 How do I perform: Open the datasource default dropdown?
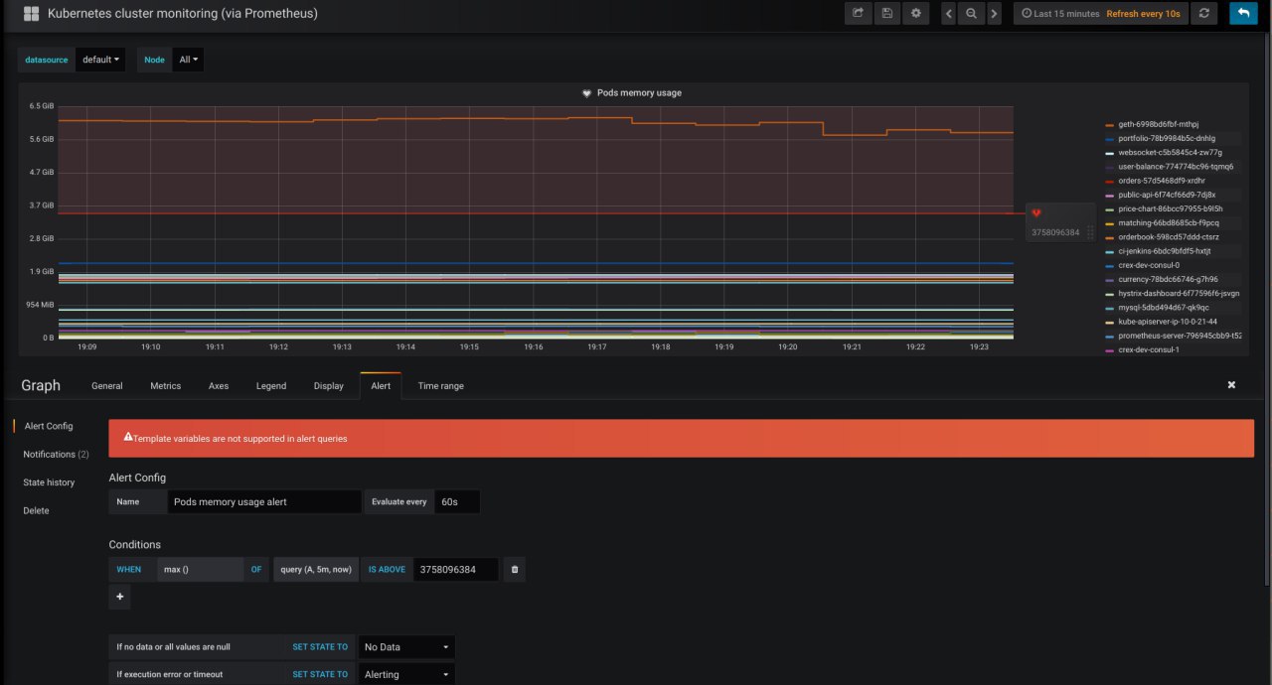click(x=100, y=60)
